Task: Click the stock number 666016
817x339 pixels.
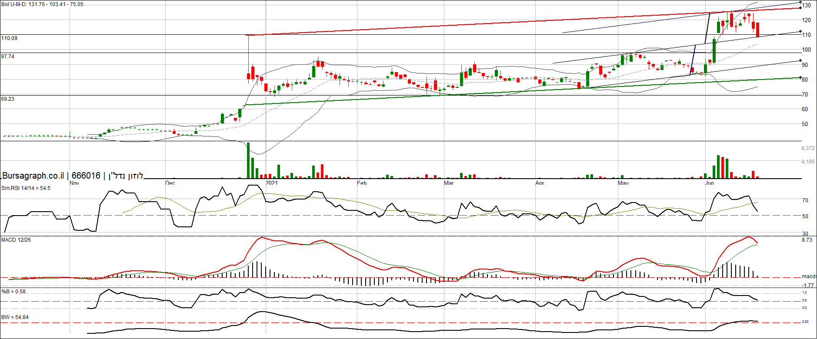Action: (86, 176)
